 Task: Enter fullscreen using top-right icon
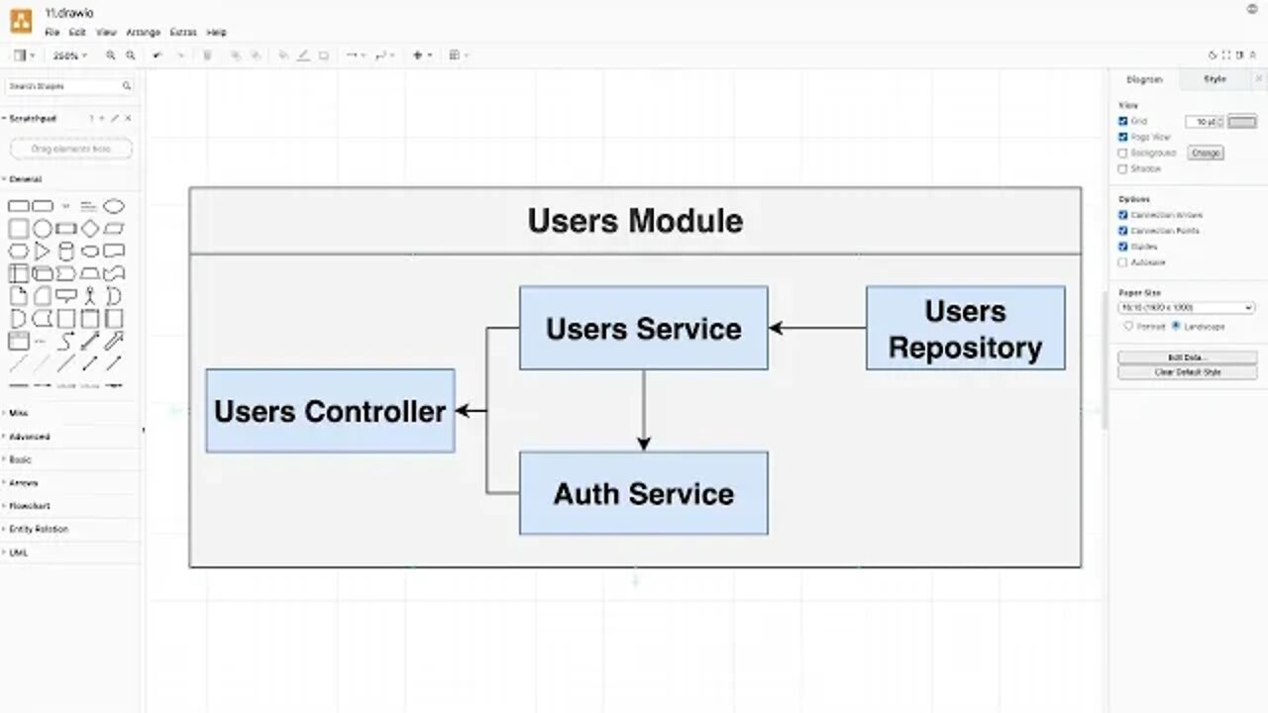(x=1226, y=55)
